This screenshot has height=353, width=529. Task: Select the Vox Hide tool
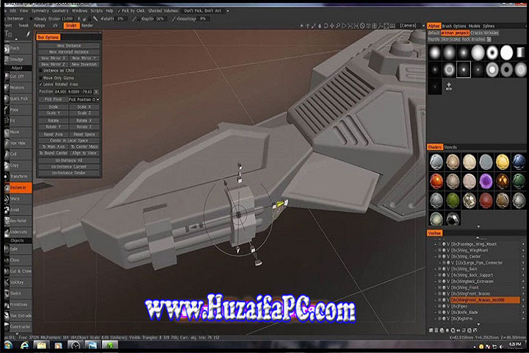click(18, 143)
